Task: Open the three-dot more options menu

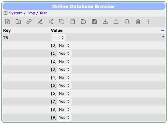Action: coord(149,22)
